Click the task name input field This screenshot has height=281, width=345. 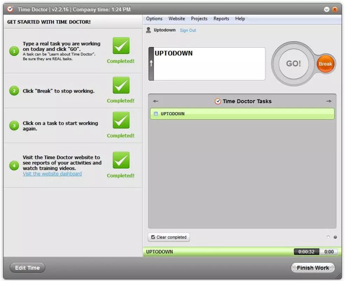coord(209,64)
